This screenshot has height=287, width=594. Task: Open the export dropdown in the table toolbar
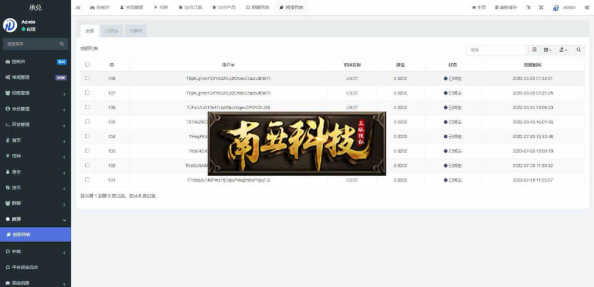(563, 50)
